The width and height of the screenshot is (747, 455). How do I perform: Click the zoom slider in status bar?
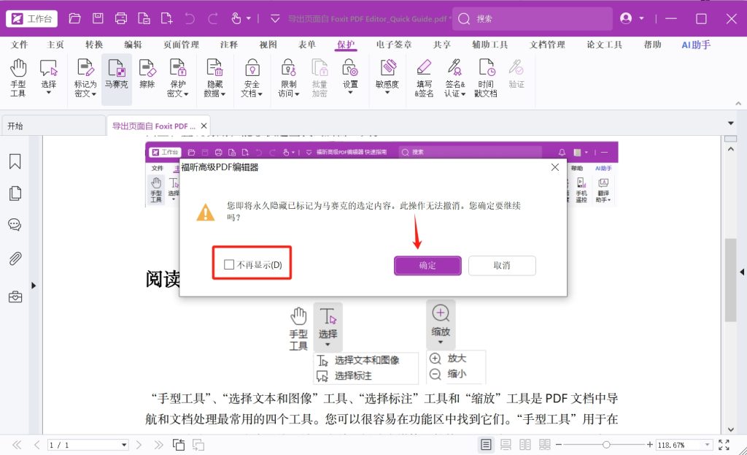tap(605, 445)
